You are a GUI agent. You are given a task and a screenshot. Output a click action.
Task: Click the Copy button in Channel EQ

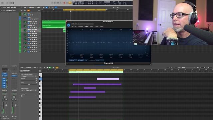tap(87, 26)
